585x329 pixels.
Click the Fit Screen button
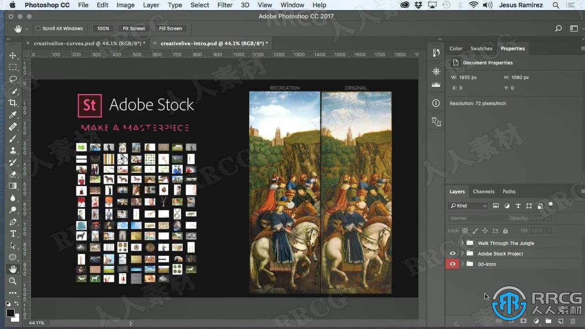(134, 28)
